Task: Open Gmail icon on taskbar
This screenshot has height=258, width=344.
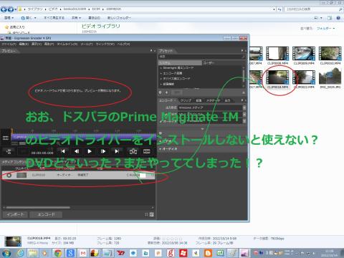Action: pyautogui.click(x=83, y=253)
